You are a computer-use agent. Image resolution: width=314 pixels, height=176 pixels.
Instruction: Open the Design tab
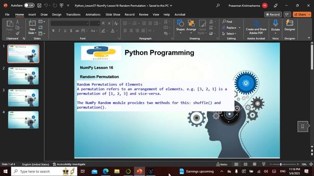point(57,14)
